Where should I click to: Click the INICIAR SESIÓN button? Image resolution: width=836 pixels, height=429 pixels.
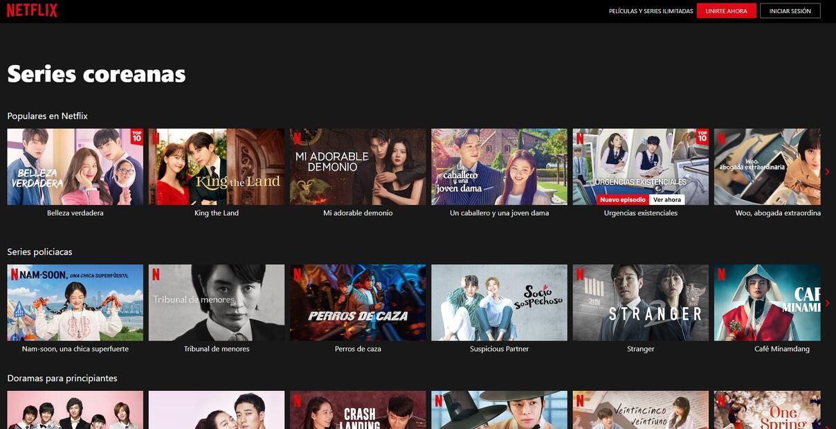[790, 11]
